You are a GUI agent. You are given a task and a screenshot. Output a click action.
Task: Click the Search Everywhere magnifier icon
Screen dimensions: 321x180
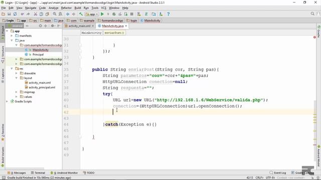(312, 13)
